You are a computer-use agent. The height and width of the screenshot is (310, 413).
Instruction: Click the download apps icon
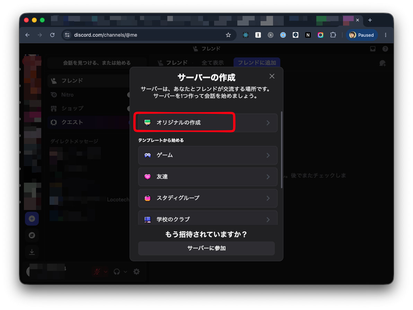tap(32, 252)
